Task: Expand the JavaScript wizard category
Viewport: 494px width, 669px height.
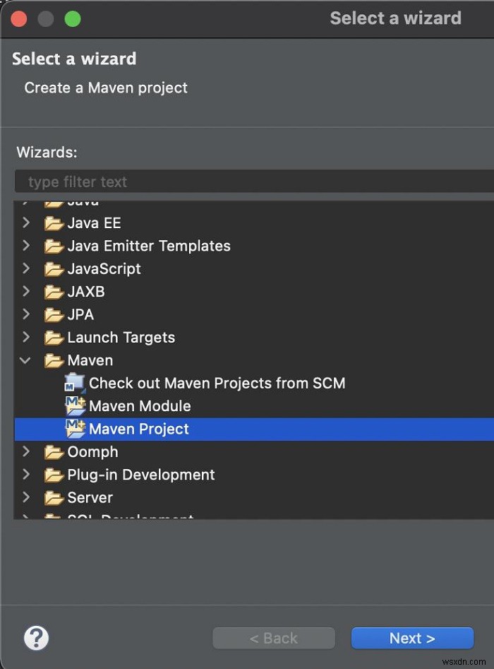Action: point(25,268)
